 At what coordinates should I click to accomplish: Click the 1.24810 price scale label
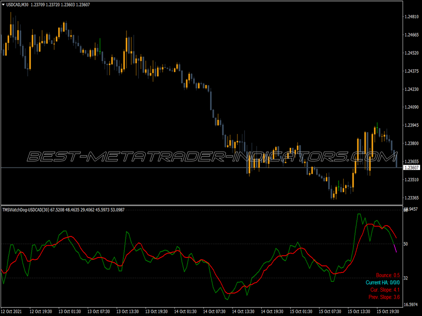pyautogui.click(x=412, y=17)
